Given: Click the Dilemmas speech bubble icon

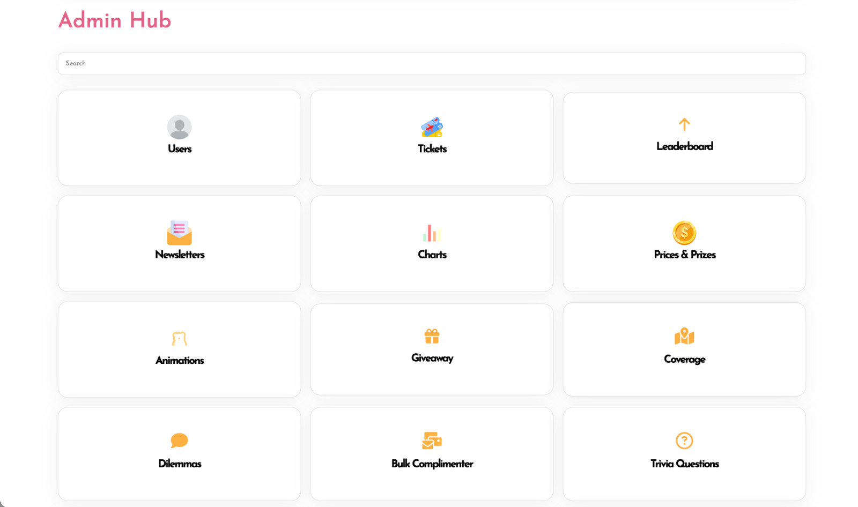Looking at the screenshot, I should coord(179,441).
